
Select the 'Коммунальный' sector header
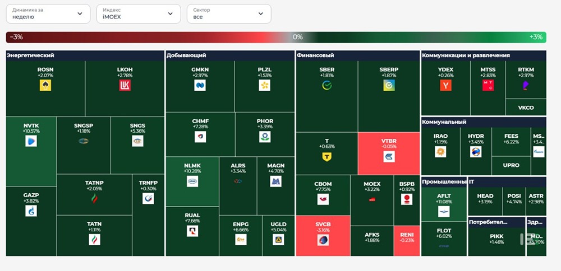click(x=484, y=122)
